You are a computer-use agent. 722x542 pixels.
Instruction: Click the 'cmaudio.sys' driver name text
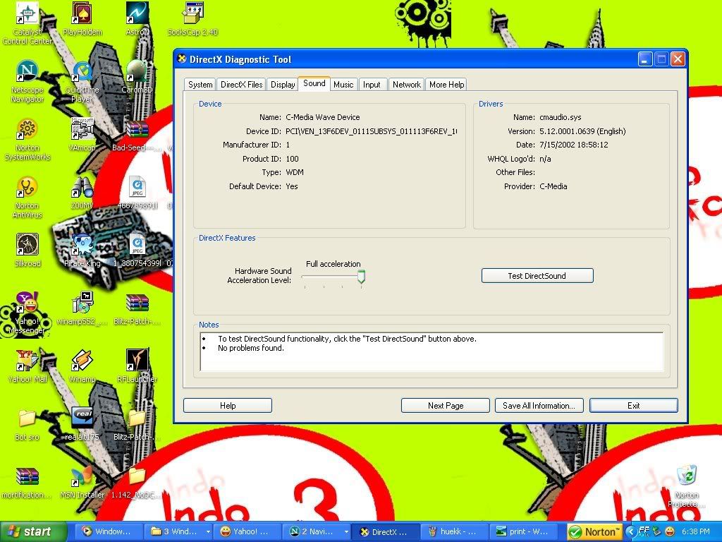560,117
